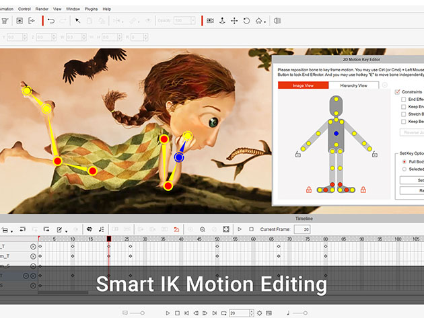The image size is (424, 318).
Task: Click the export arrow icon in toolbar
Action: click(32, 21)
